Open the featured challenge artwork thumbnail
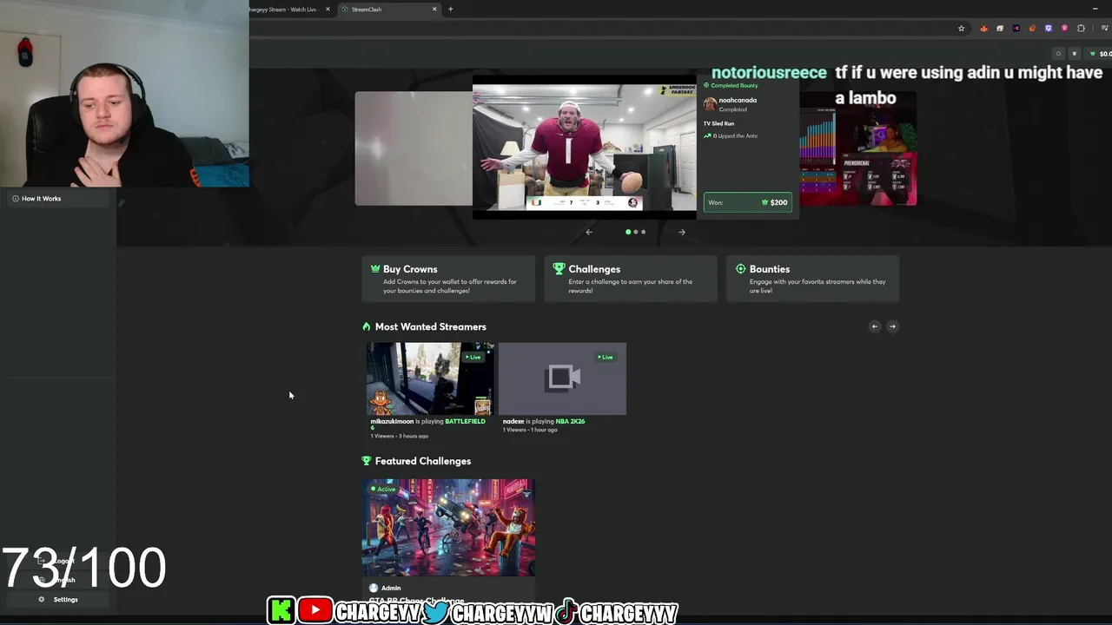The height and width of the screenshot is (625, 1112). point(448,528)
